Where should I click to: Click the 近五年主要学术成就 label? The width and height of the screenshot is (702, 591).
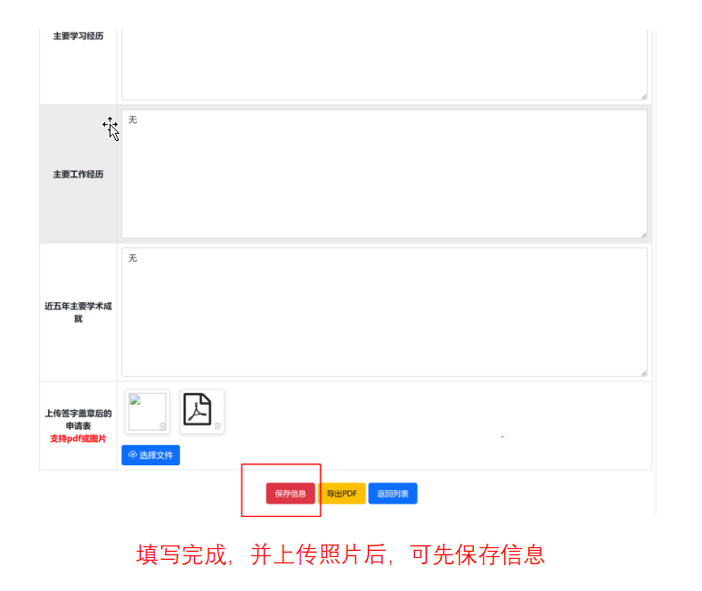pos(78,312)
